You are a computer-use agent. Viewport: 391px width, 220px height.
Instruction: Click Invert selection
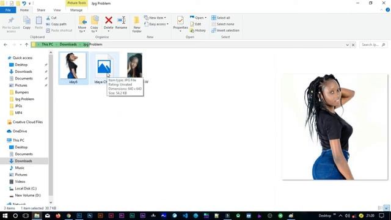[225, 31]
